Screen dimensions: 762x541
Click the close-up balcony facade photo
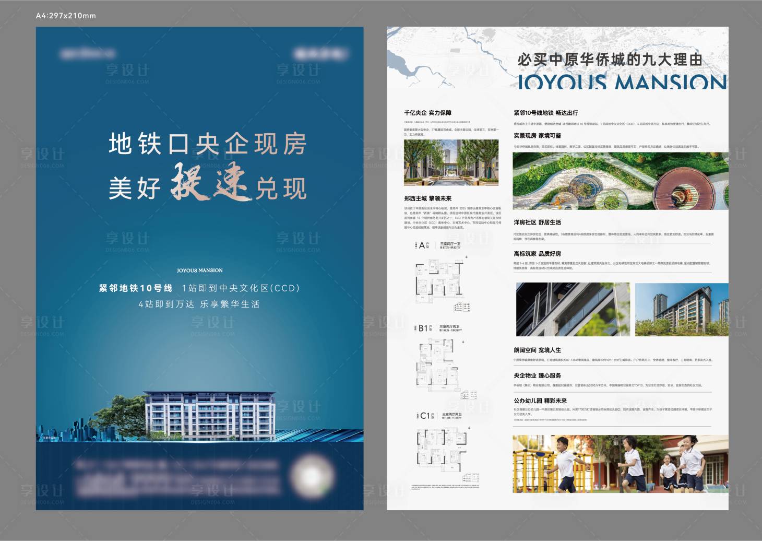click(x=573, y=310)
